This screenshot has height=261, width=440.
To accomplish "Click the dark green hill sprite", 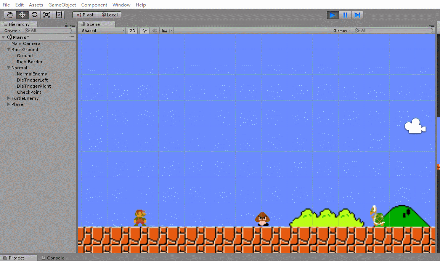I will click(407, 216).
